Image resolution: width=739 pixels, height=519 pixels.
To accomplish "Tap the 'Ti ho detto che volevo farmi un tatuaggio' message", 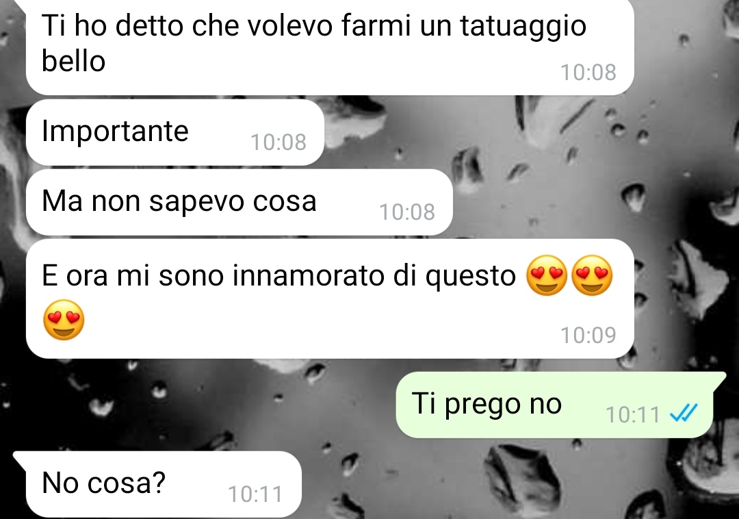I will point(329,46).
